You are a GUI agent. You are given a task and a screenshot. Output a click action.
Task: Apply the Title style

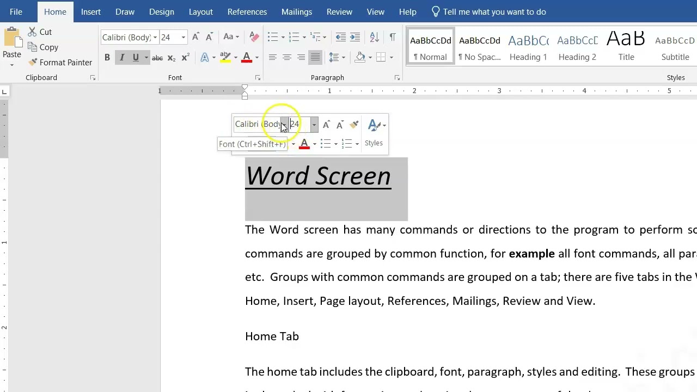point(626,46)
